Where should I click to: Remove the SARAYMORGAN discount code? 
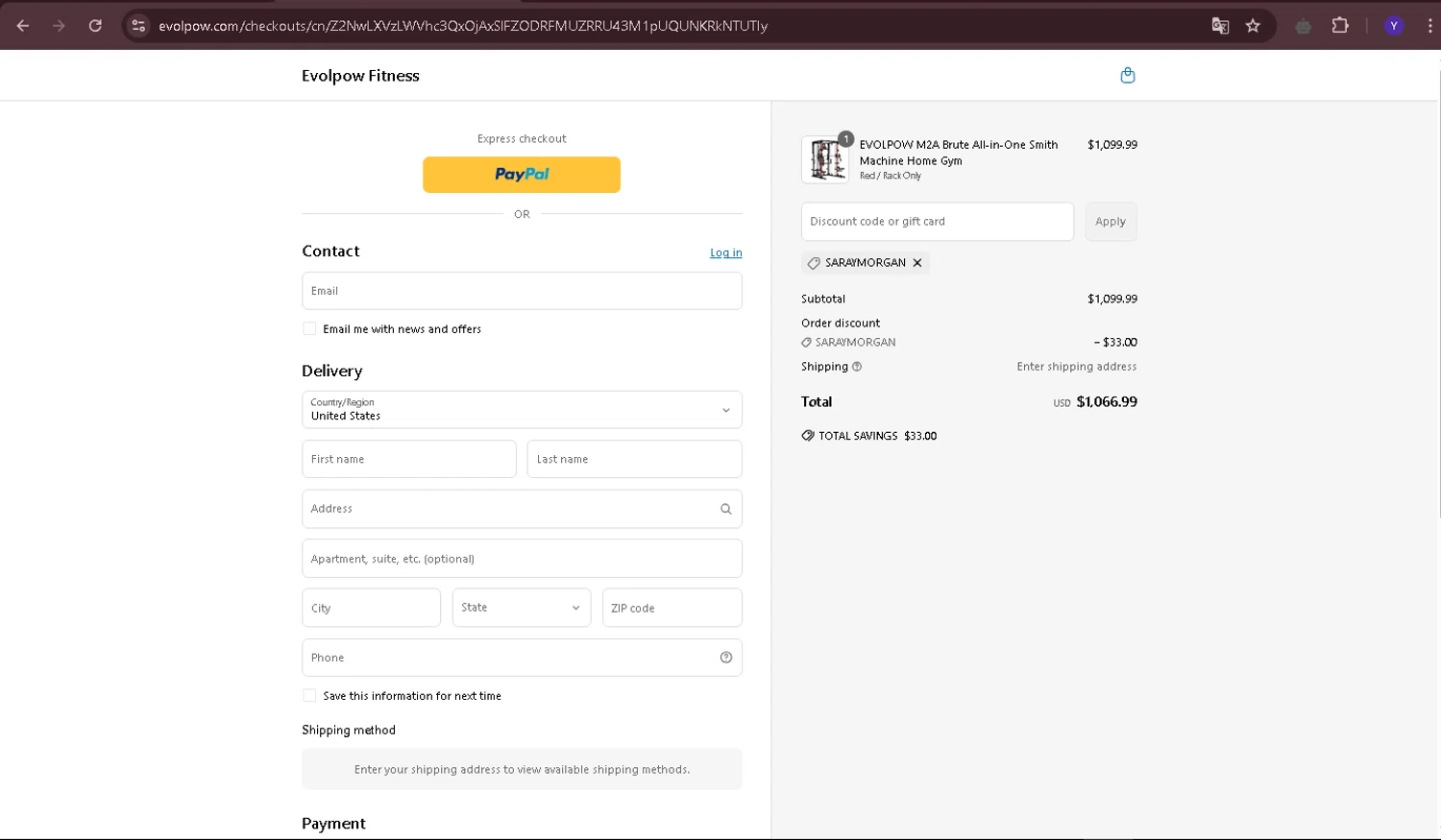(917, 262)
